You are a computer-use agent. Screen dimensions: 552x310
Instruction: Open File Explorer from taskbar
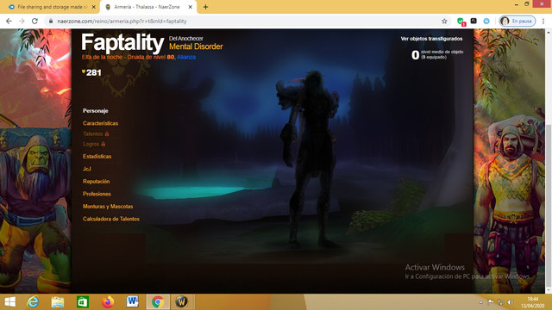coord(58,302)
